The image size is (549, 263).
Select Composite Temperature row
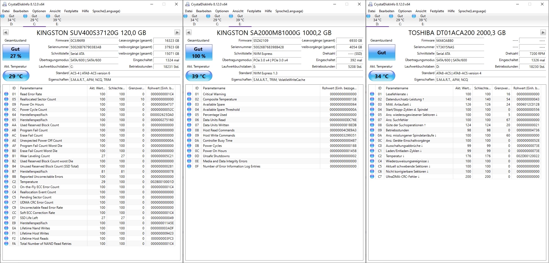[272, 99]
